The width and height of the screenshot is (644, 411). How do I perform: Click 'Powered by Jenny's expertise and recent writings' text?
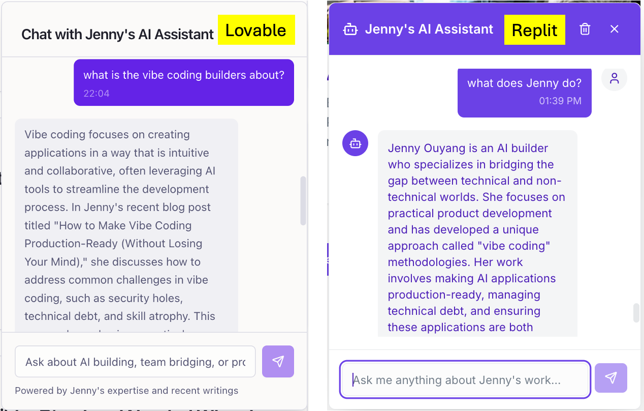tap(126, 391)
